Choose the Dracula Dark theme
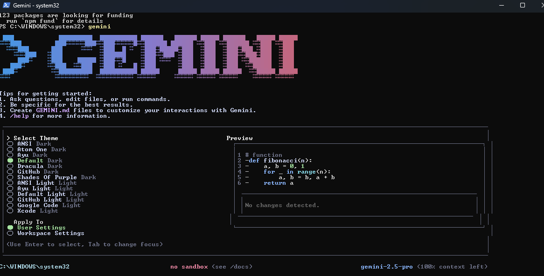The width and height of the screenshot is (544, 276). pos(35,166)
